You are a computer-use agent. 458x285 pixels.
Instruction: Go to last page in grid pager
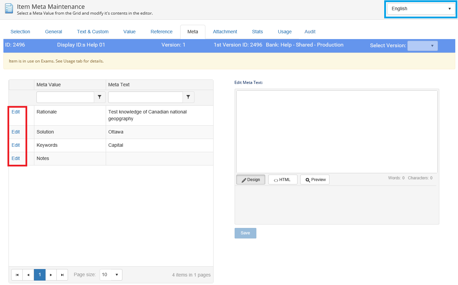click(x=62, y=275)
